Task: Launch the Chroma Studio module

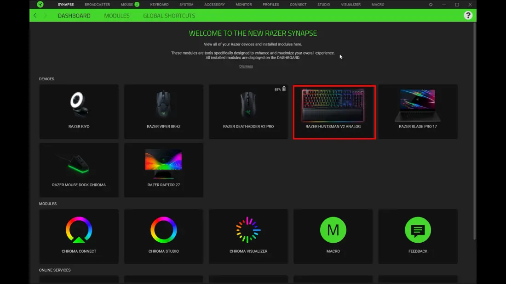Action: (164, 236)
